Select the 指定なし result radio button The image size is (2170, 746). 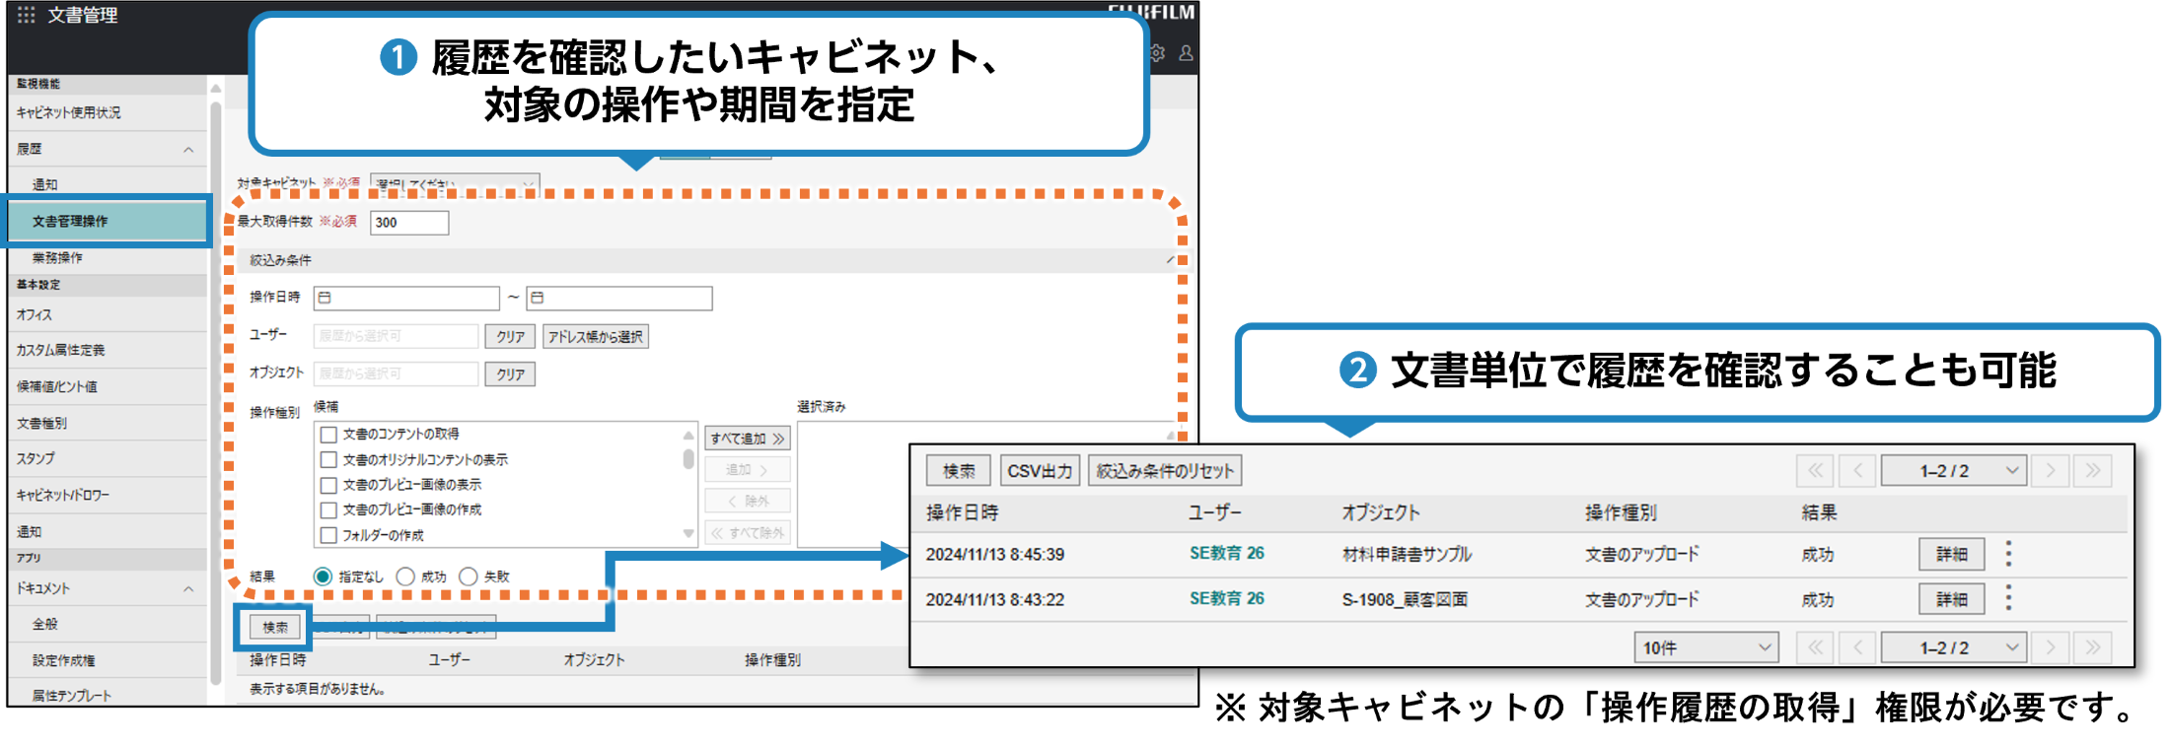[323, 576]
